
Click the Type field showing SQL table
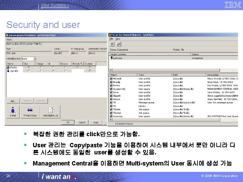click(x=29, y=53)
